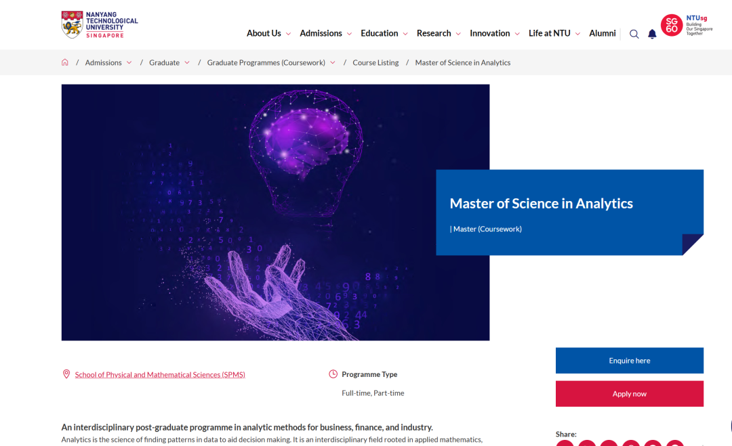This screenshot has height=446, width=732.
Task: Expand the Life at NTU menu
Action: pyautogui.click(x=554, y=33)
